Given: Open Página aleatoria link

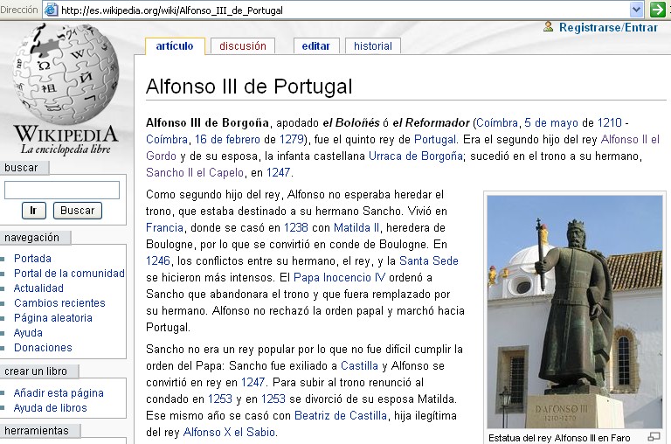Looking at the screenshot, I should click(53, 318).
